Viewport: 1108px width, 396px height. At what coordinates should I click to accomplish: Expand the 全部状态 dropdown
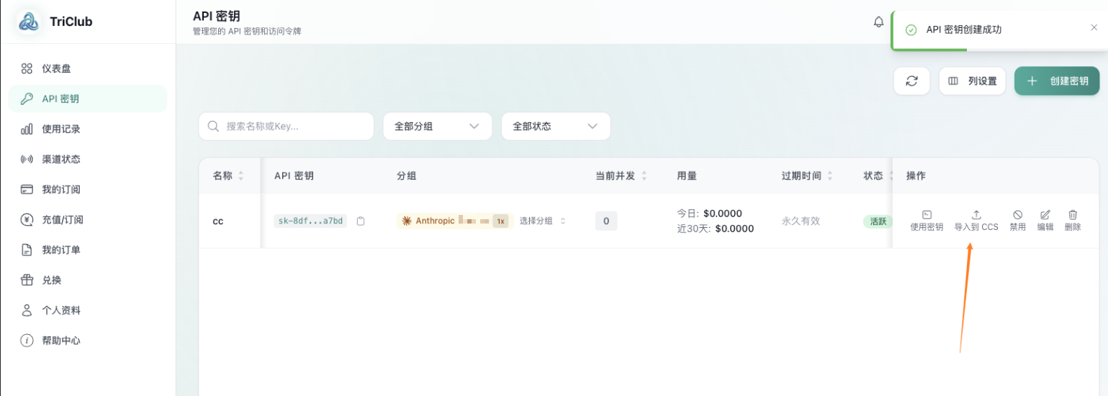coord(556,126)
